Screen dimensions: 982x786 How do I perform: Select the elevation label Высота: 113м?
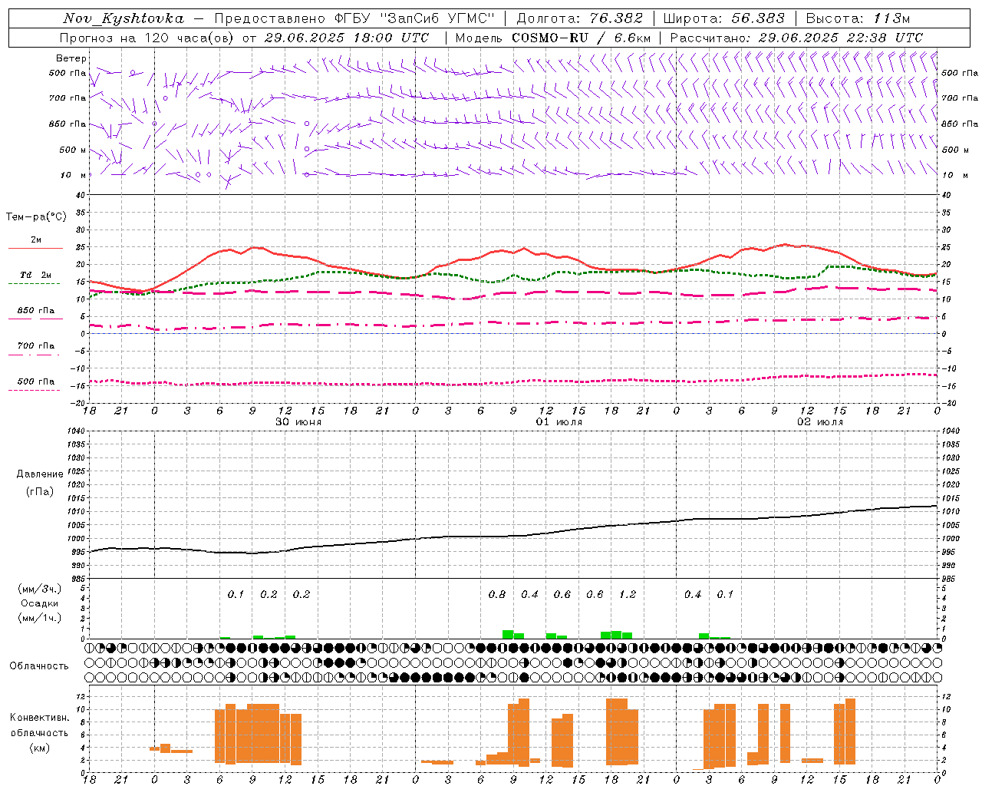tap(858, 18)
